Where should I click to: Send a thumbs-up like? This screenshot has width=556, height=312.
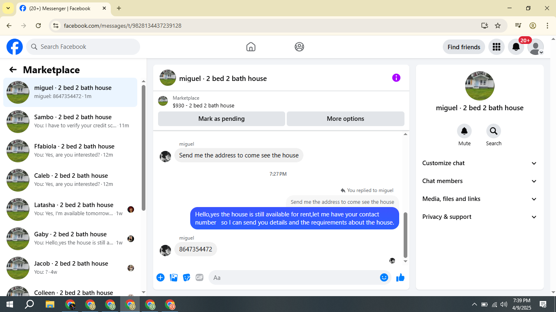[400, 277]
